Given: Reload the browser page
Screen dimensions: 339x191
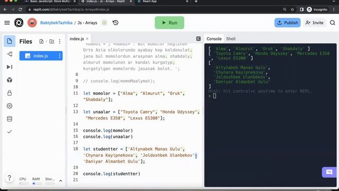Looking at the screenshot, I should (20, 10).
